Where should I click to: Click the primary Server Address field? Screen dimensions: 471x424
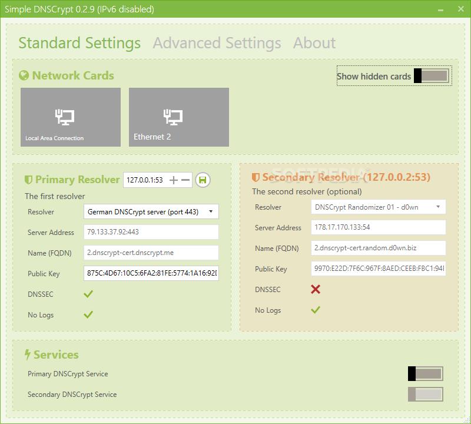pyautogui.click(x=151, y=232)
